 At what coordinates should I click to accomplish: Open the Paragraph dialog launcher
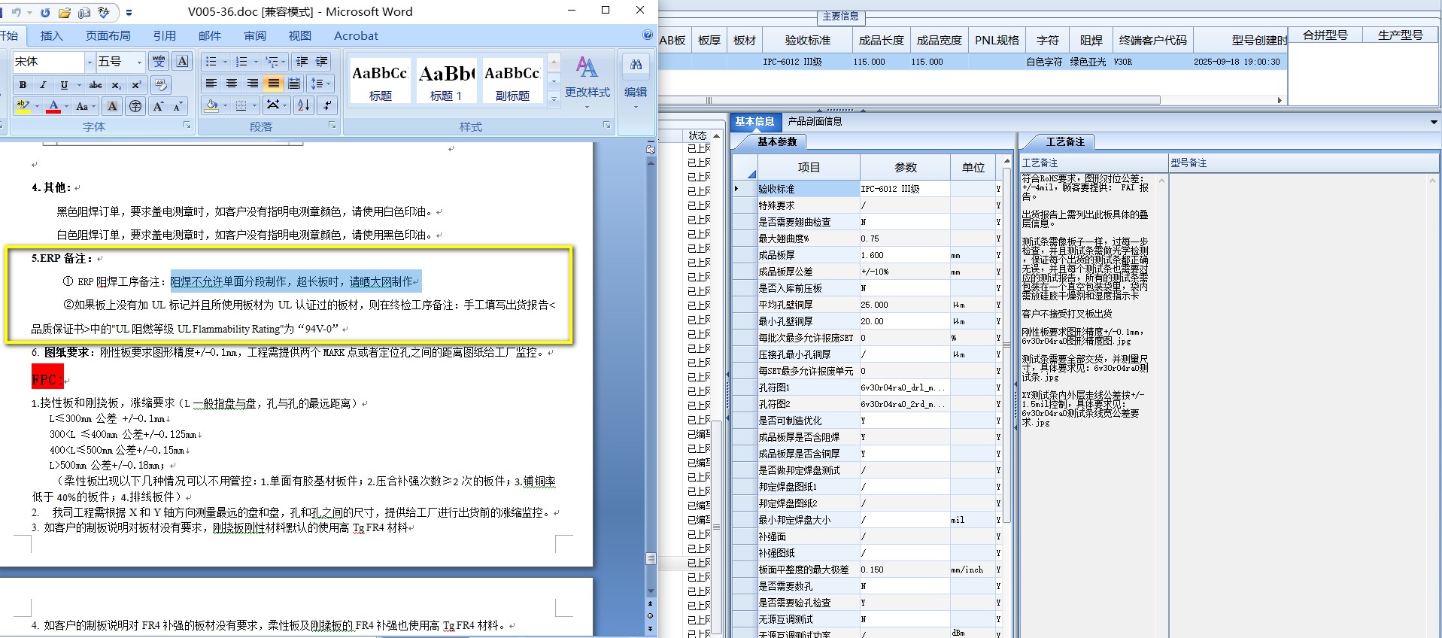click(332, 126)
